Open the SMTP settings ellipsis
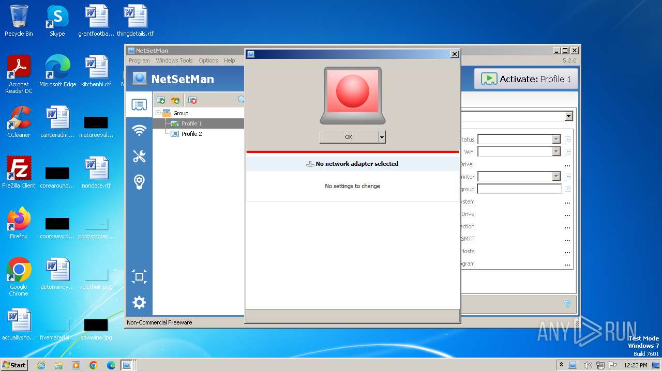Screen dimensions: 662x372 [x=567, y=239]
